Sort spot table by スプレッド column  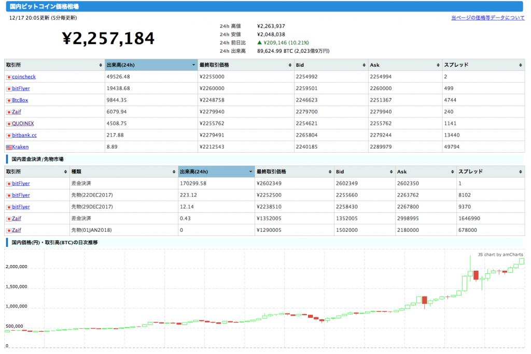coord(484,65)
